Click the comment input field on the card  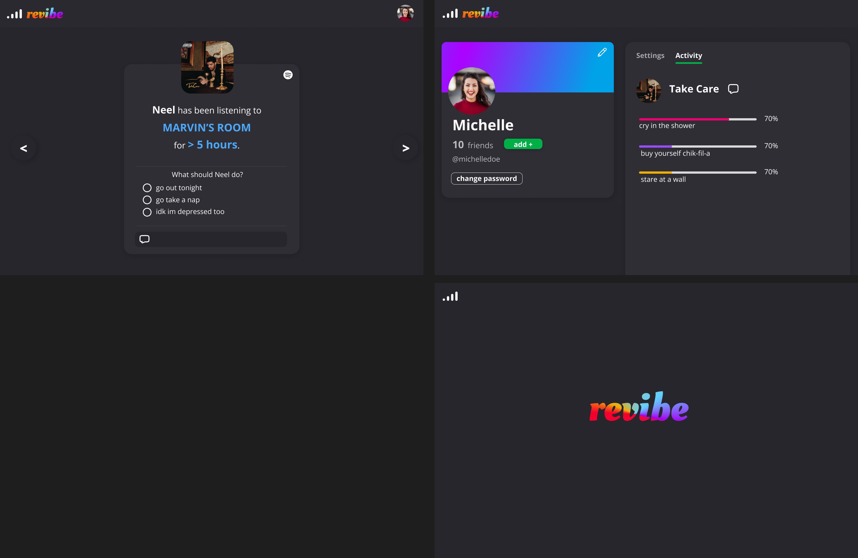216,239
